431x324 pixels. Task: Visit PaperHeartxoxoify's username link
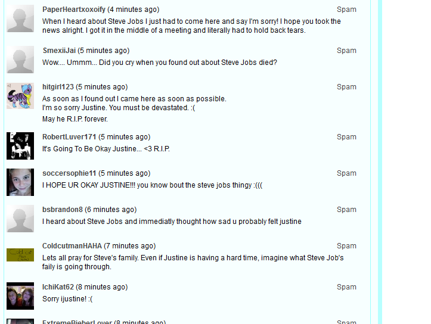[x=74, y=10]
